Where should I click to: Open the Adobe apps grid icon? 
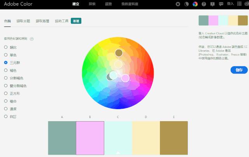click(x=238, y=4)
